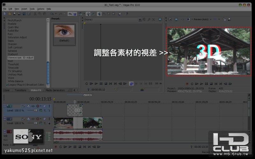Switch to the Video FX tab
Image resolution: width=255 pixels, height=159 pixels.
coord(36,90)
